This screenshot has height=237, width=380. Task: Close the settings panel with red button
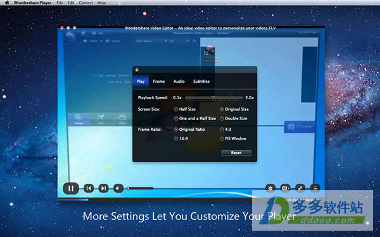137,70
